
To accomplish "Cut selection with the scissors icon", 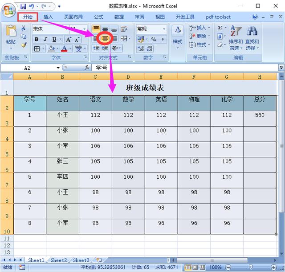I will [24, 28].
